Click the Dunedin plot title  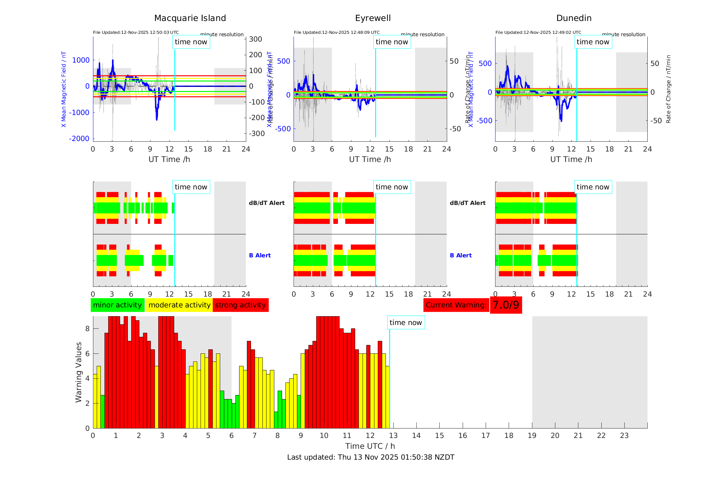[x=574, y=18]
